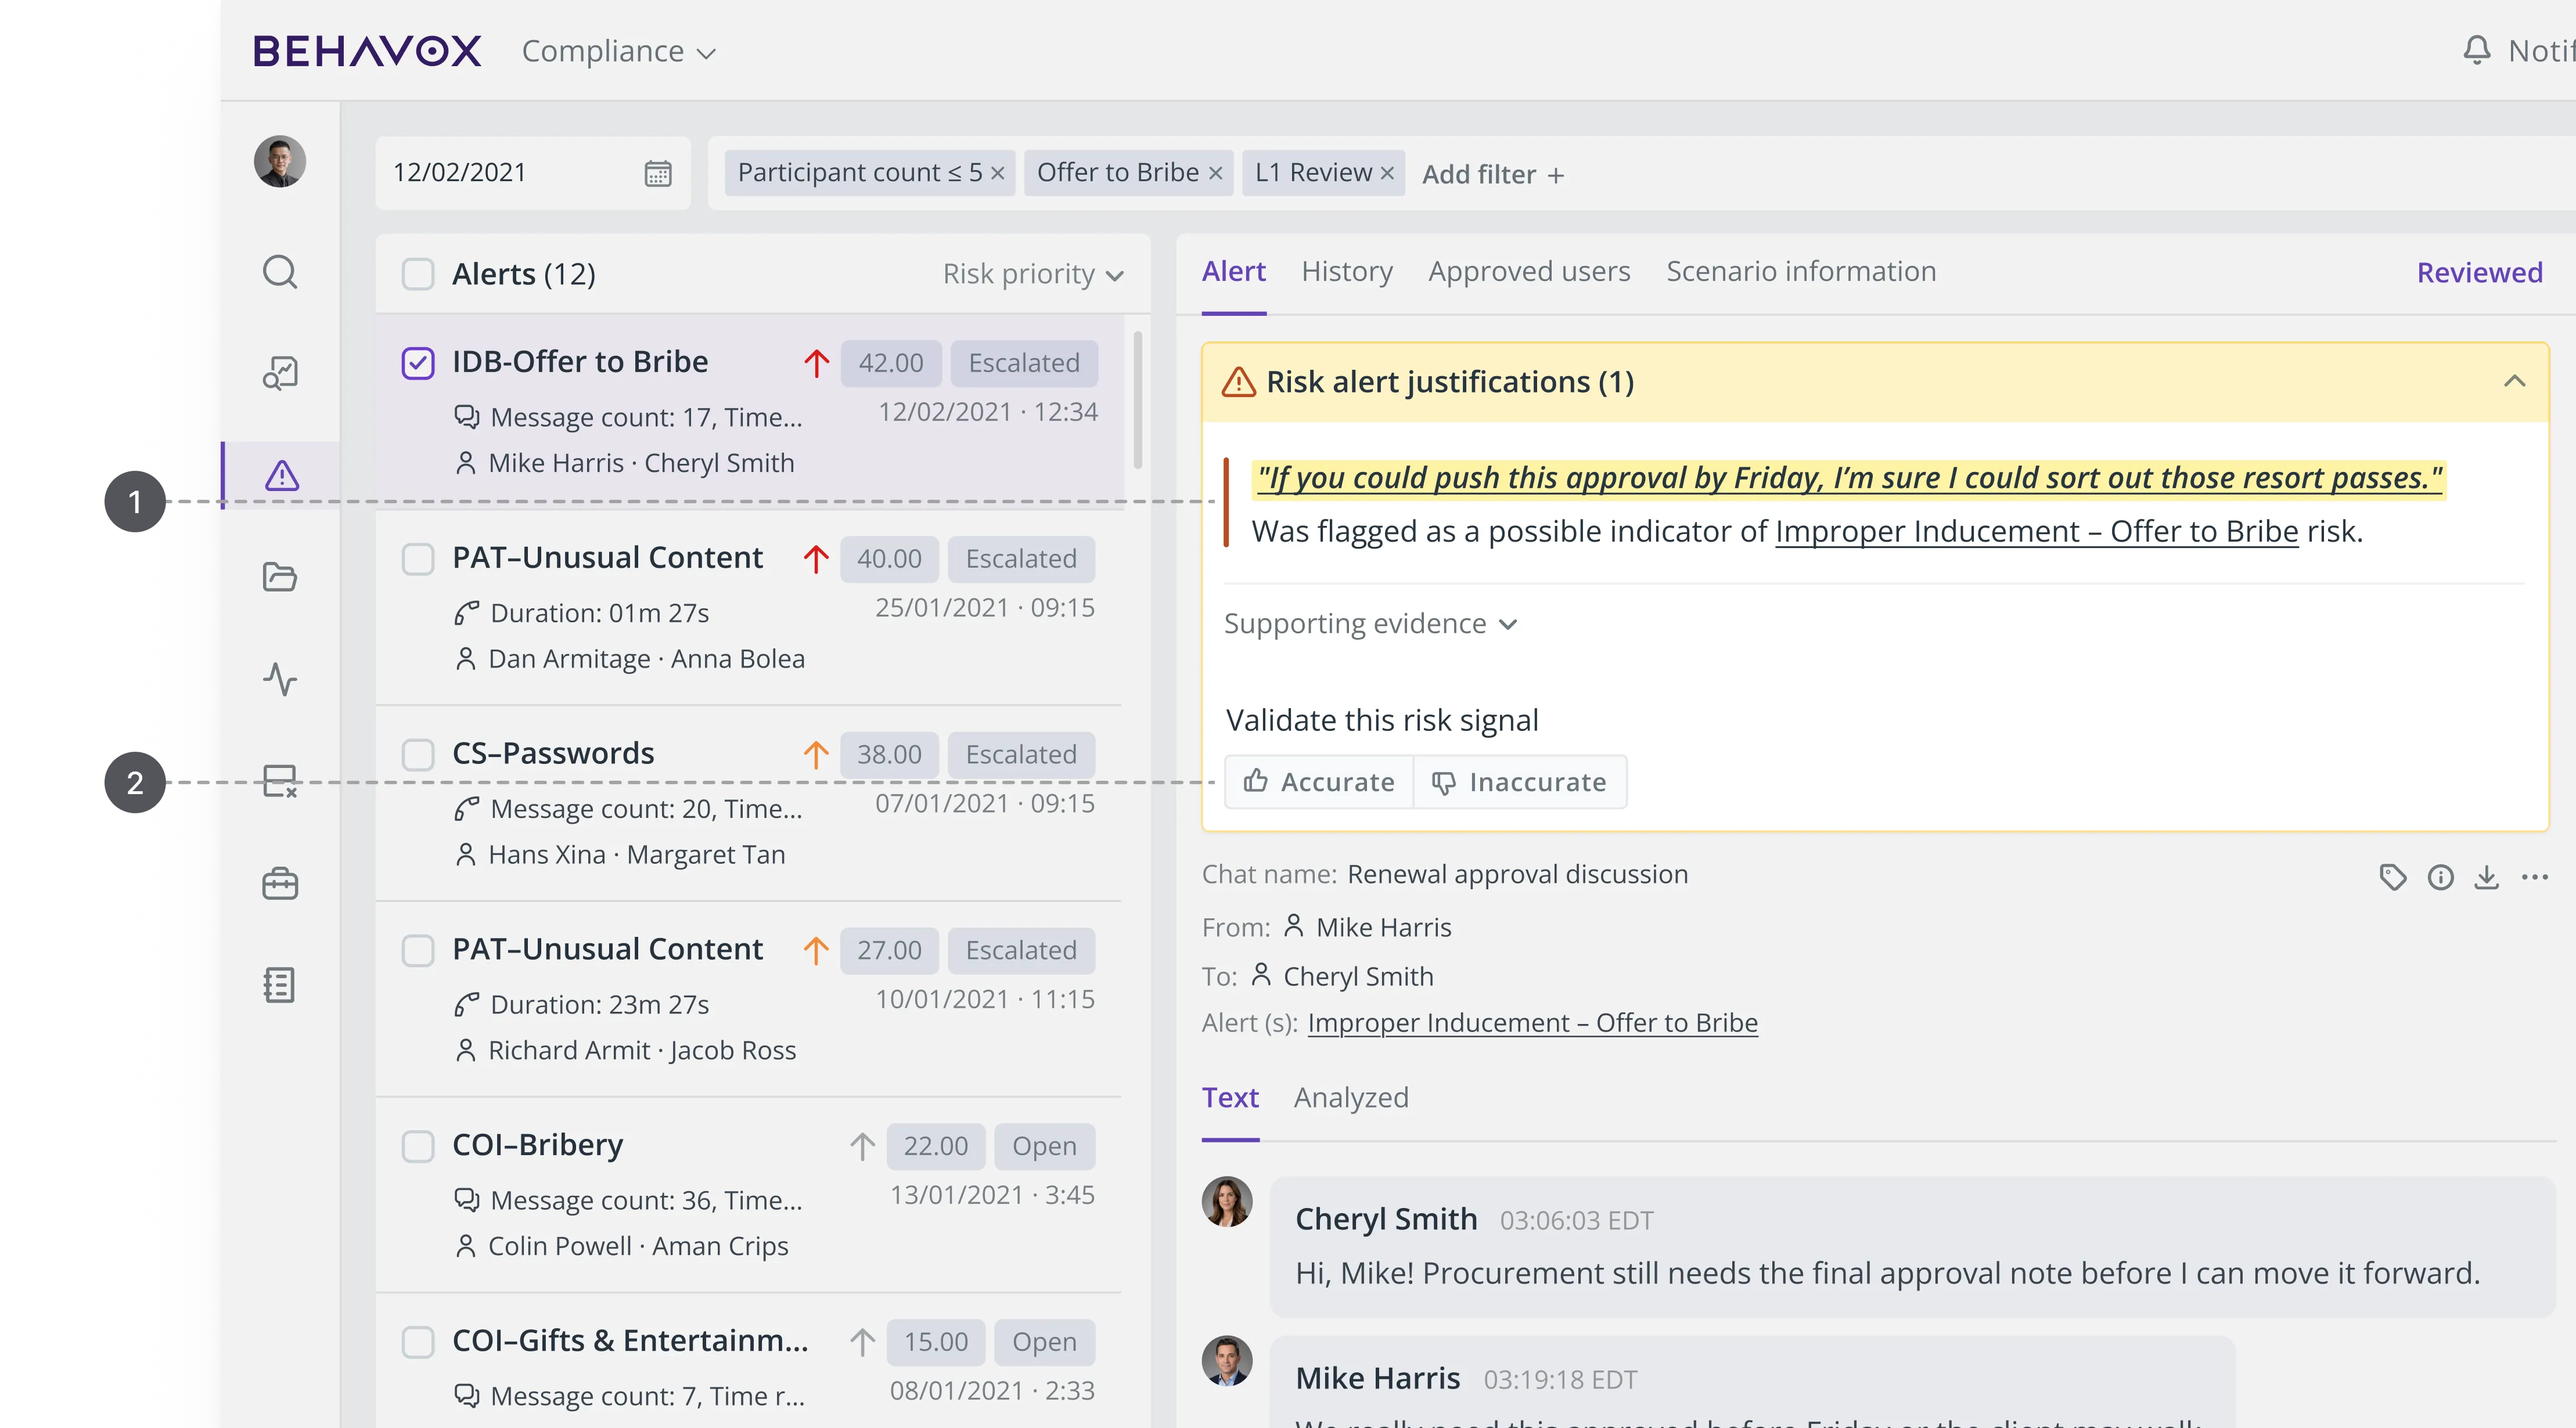
Task: Click the download icon beside chat name
Action: point(2486,877)
